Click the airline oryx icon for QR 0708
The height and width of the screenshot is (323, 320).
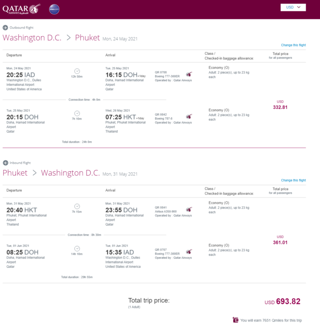189,74
